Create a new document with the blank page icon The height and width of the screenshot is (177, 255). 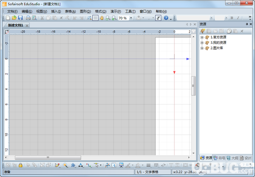tap(8, 18)
